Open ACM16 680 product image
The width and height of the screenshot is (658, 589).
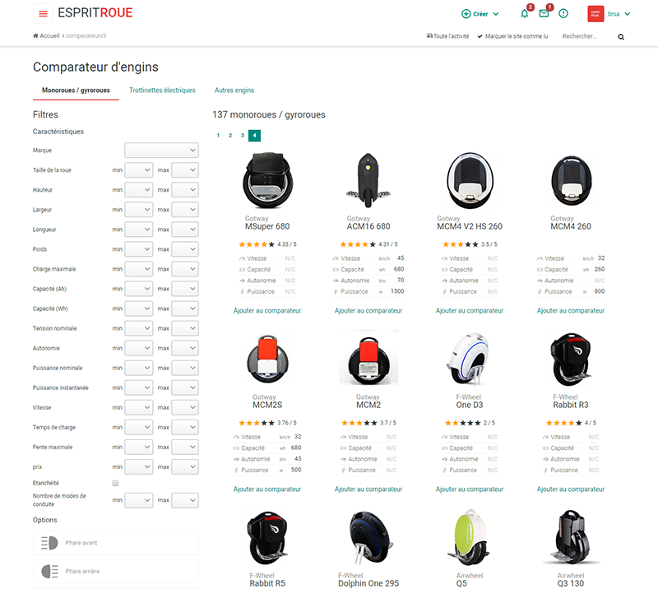click(368, 180)
